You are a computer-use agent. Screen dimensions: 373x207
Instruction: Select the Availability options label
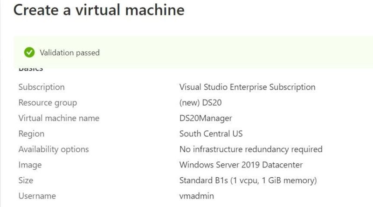[54, 149]
